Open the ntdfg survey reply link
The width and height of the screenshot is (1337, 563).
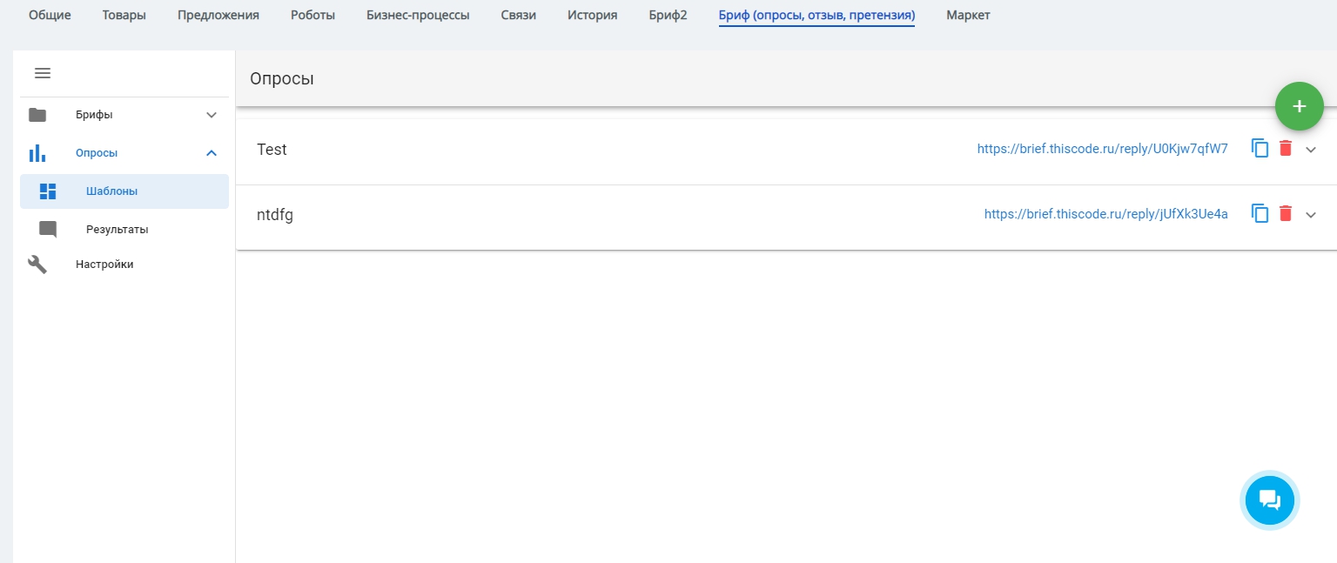[x=1105, y=213]
